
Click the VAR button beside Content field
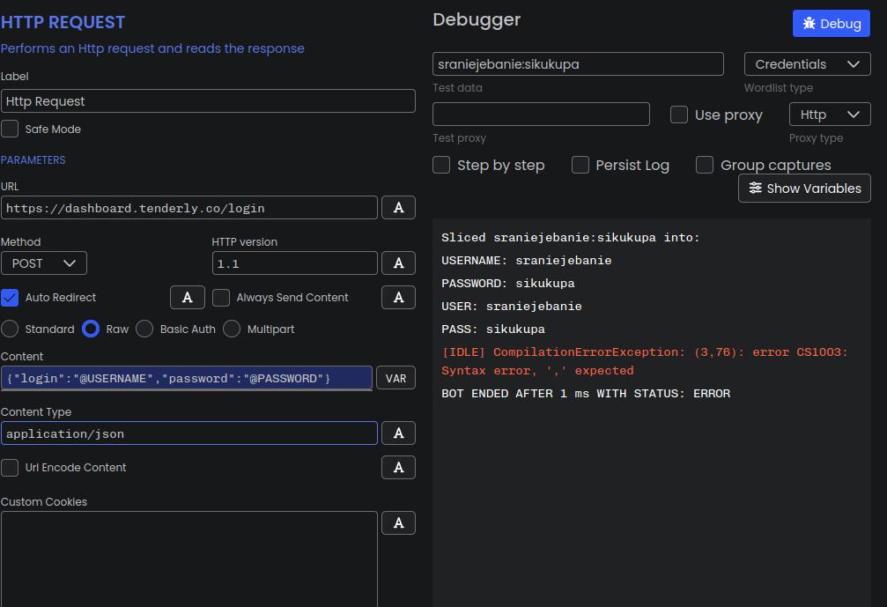pos(396,378)
